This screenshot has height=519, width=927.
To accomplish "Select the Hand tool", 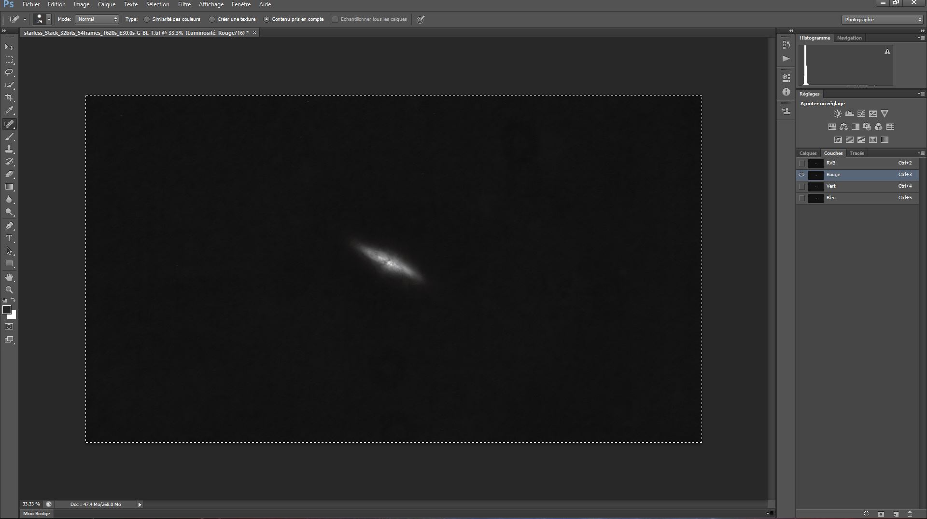I will point(9,277).
